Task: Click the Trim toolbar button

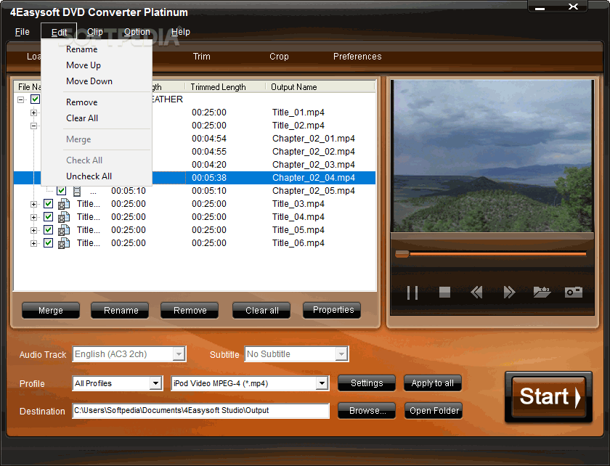Action: (x=202, y=57)
